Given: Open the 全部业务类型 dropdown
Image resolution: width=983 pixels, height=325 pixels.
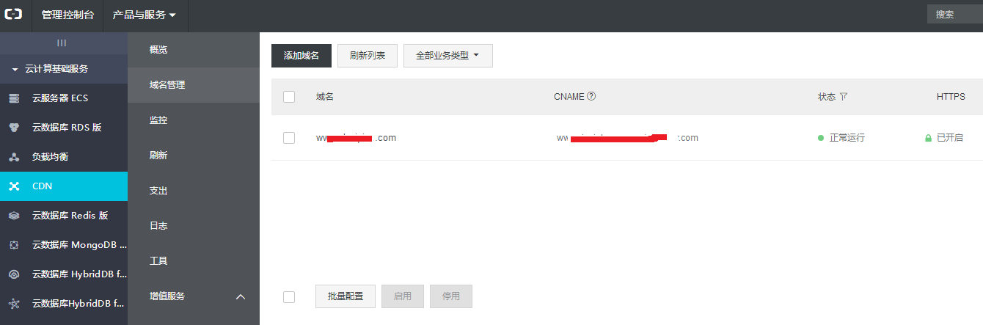Looking at the screenshot, I should 447,56.
